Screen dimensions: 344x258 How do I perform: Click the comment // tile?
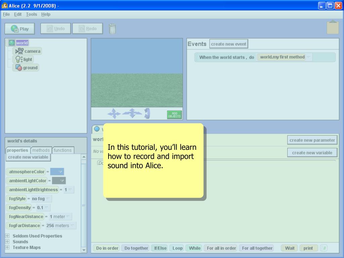pyautogui.click(x=324, y=248)
